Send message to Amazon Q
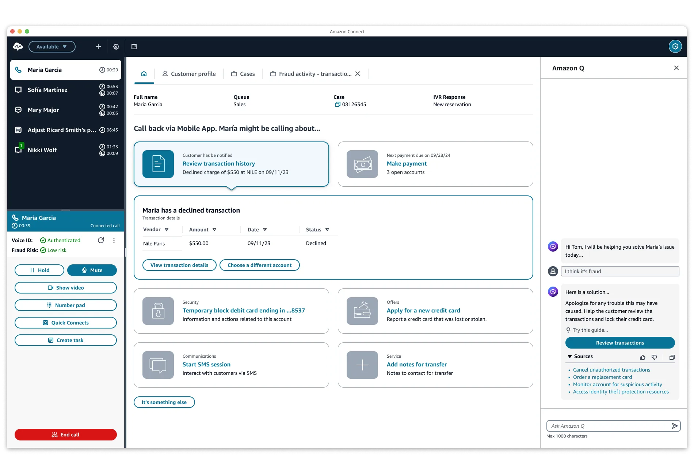Image resolution: width=694 pixels, height=474 pixels. pyautogui.click(x=675, y=426)
